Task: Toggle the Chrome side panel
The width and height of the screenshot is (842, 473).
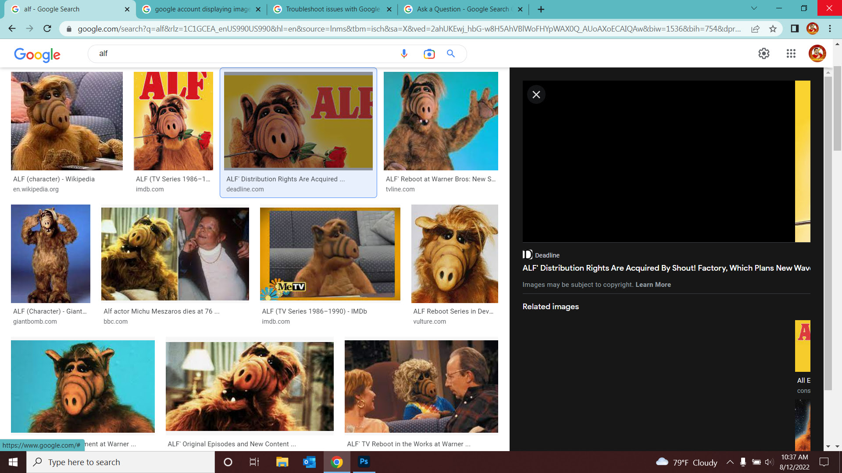Action: pyautogui.click(x=794, y=28)
